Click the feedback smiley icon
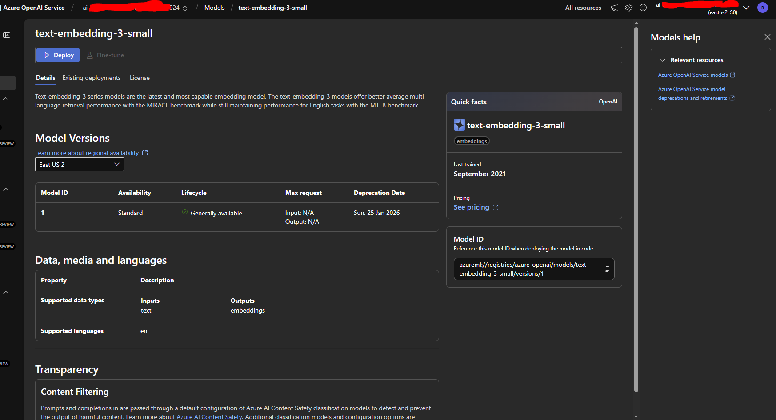Screen dimensions: 776x420 (x=643, y=8)
